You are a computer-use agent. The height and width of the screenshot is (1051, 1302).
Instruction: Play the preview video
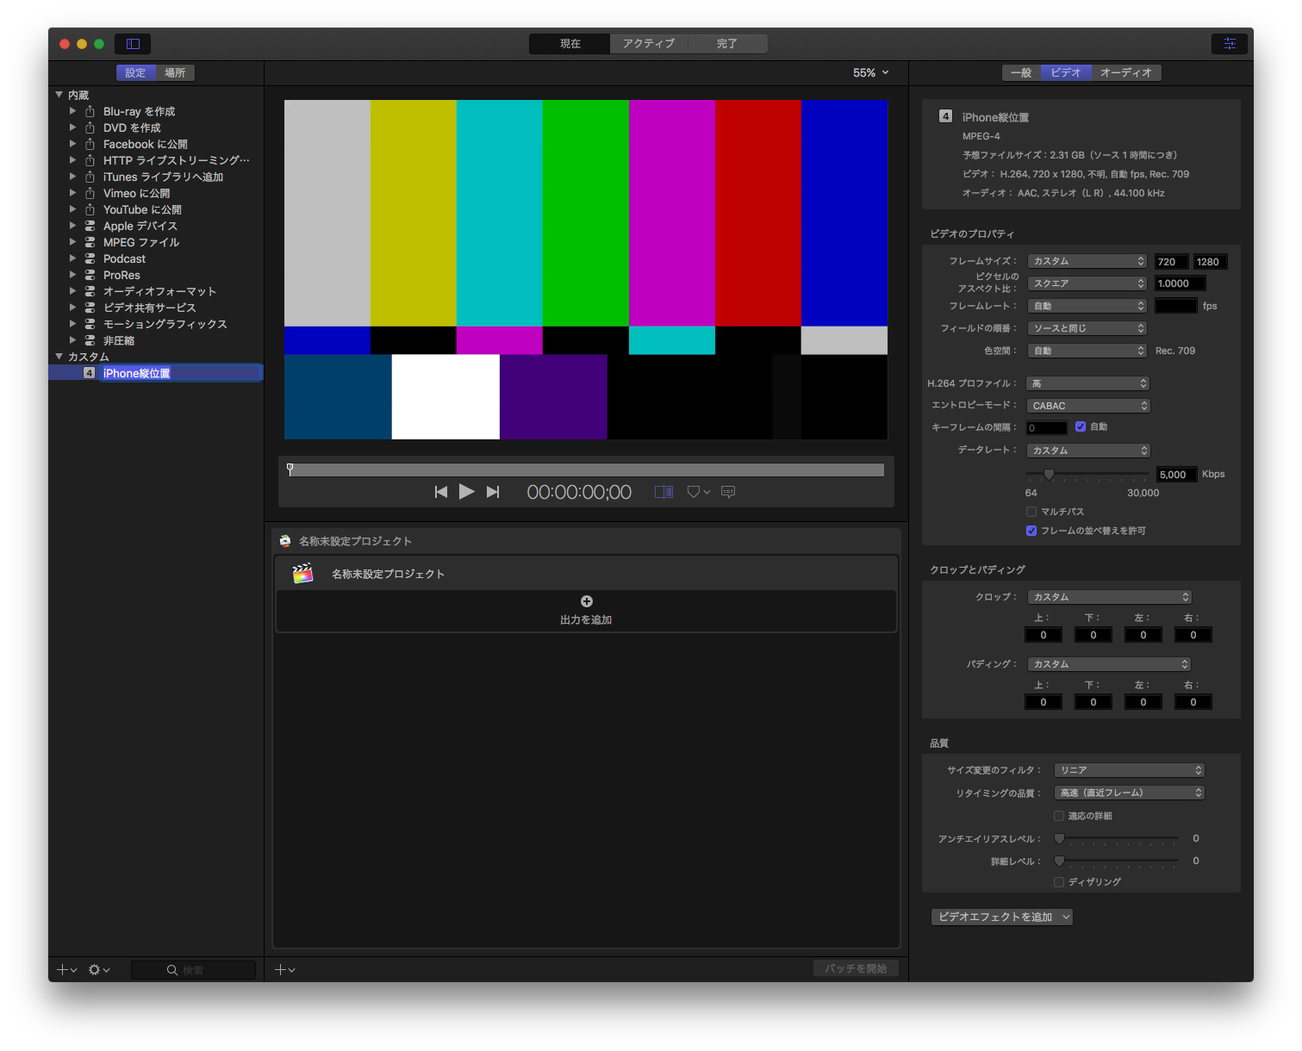(466, 492)
